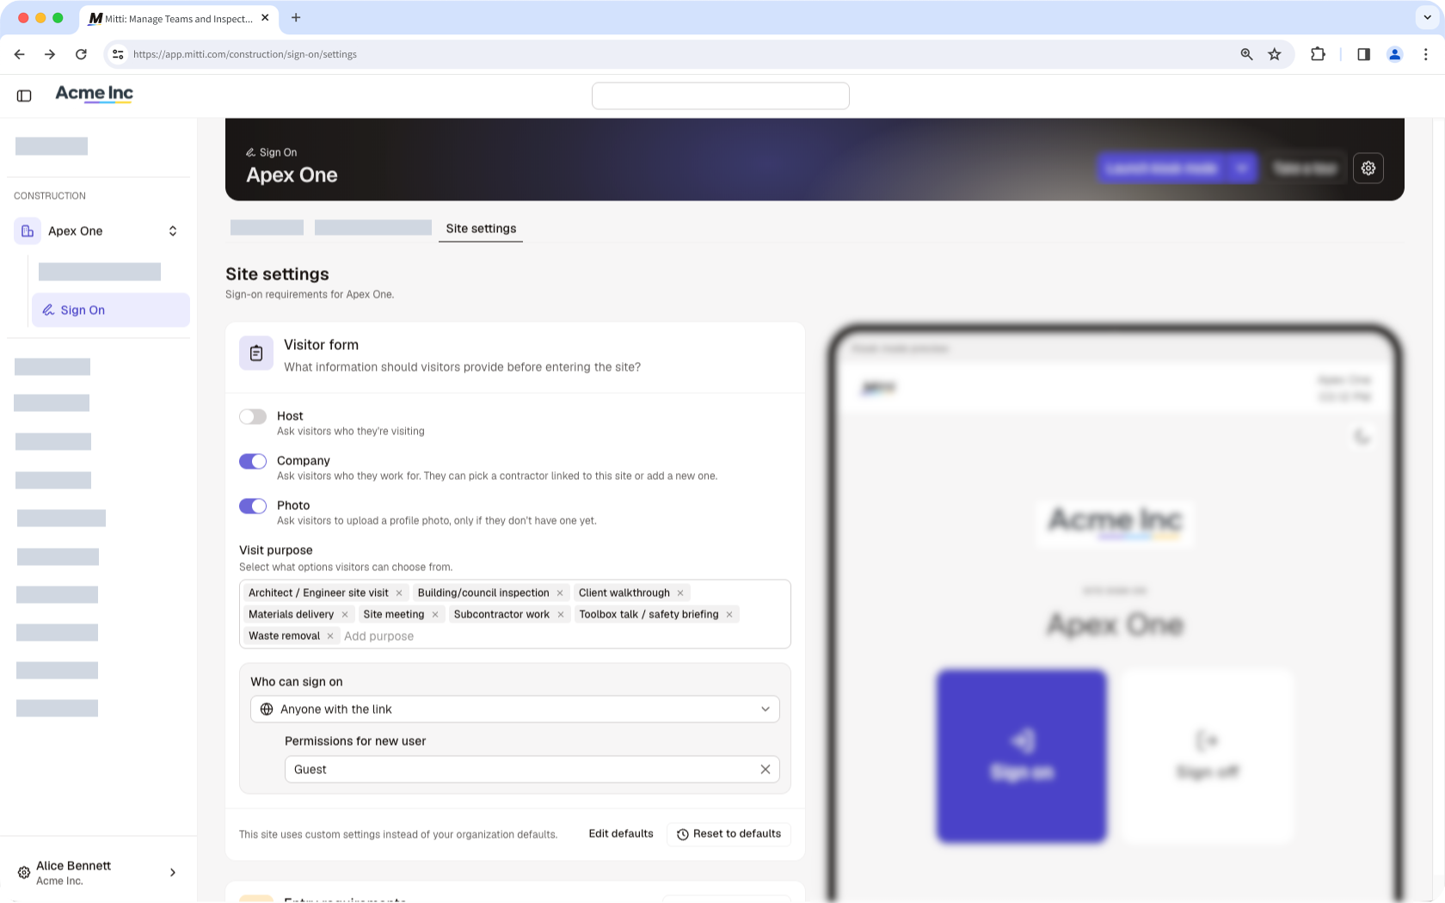
Task: Open a new browser tab
Action: (x=296, y=17)
